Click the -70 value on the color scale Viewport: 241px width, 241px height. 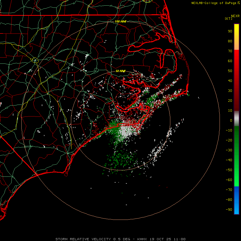point(229,190)
